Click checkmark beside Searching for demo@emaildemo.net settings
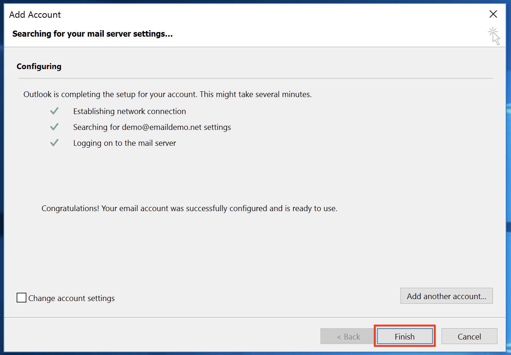This screenshot has height=355, width=511. [x=54, y=127]
